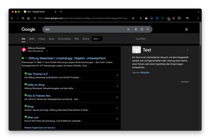
Task: Switch to the Bücher tab
Action: coord(86,39)
